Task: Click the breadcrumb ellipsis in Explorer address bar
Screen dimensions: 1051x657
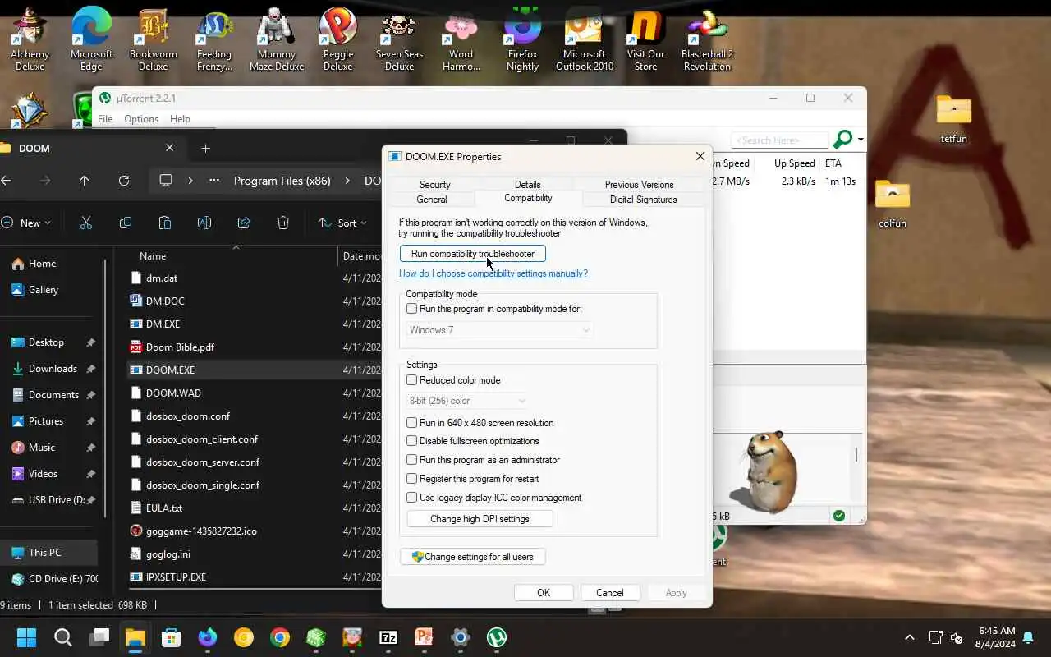Action: click(x=214, y=181)
